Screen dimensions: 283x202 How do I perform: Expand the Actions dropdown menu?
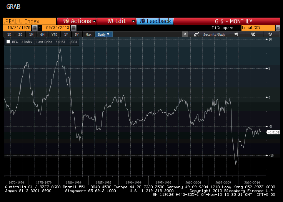click(94, 21)
